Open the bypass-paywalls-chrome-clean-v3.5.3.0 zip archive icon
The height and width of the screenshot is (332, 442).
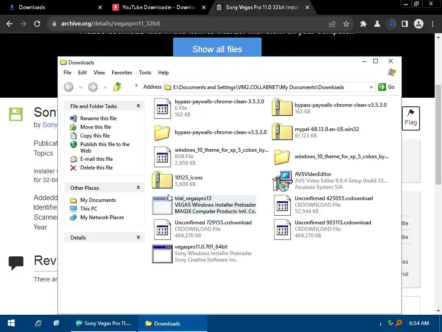pos(282,108)
